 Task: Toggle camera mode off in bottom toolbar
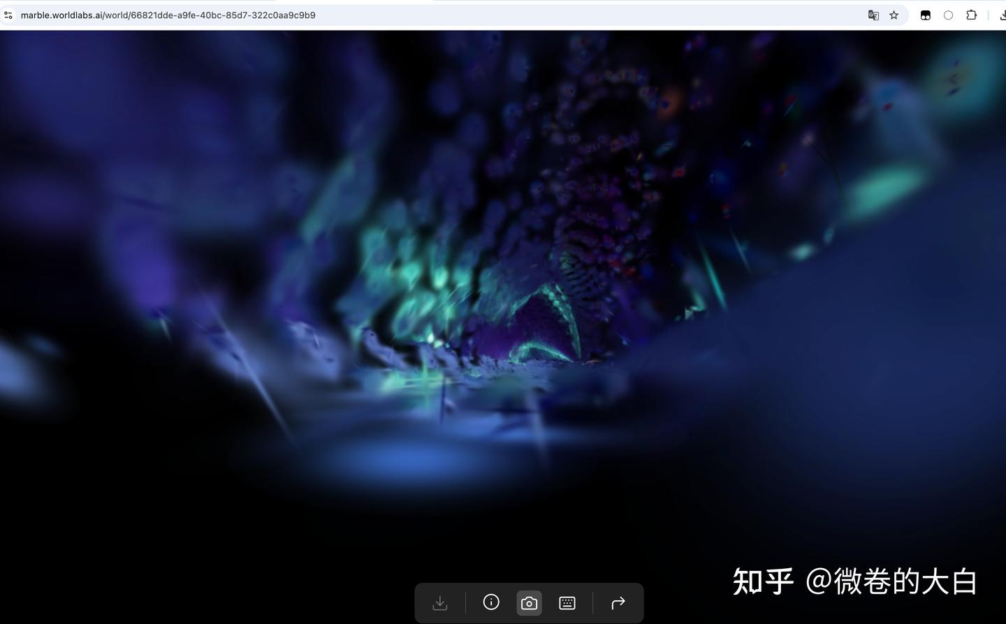(x=528, y=602)
